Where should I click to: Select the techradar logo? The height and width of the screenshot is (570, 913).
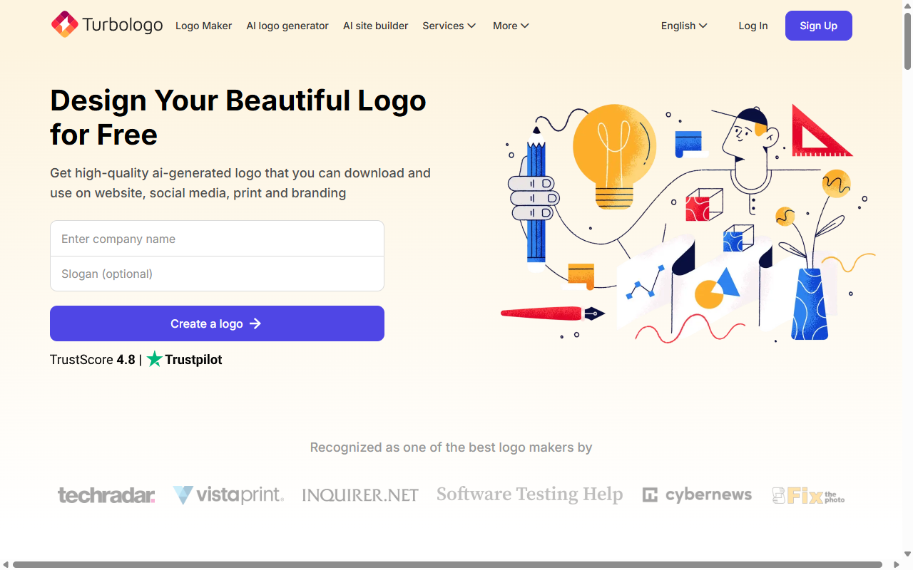point(106,494)
